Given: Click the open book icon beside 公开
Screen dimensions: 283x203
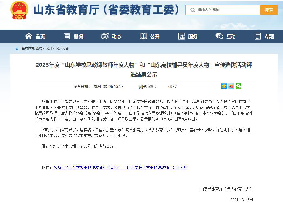Looking at the screenshot, I should tap(143, 36).
